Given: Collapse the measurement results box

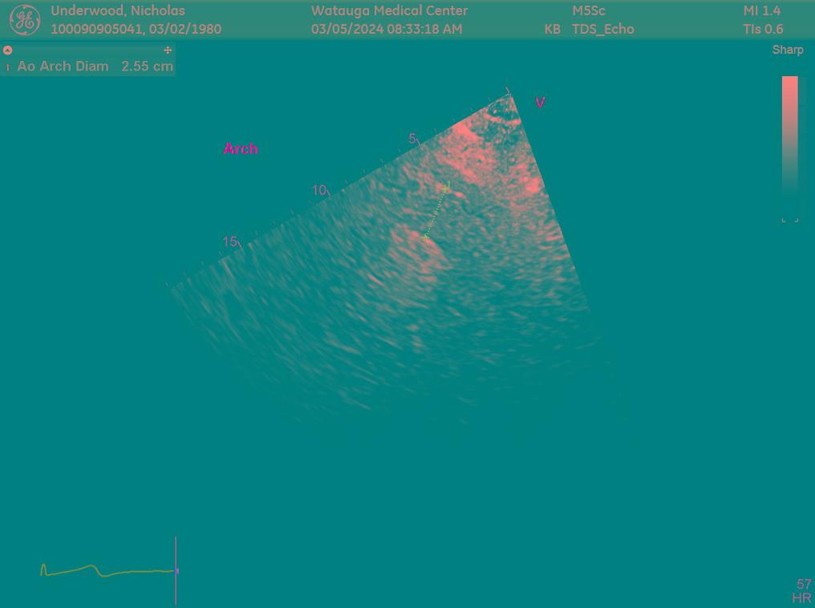Looking at the screenshot, I should [8, 50].
